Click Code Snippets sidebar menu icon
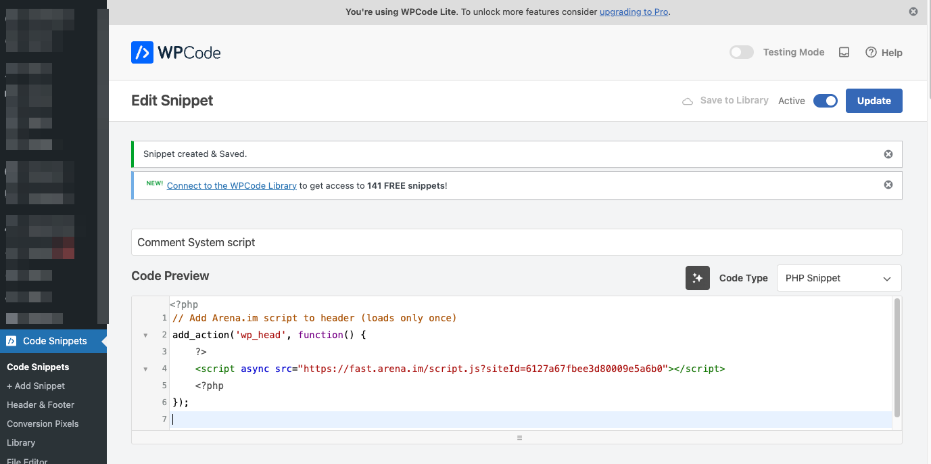 pos(11,341)
